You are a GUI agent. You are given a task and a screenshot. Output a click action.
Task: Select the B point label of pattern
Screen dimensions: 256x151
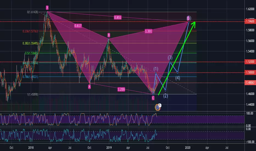coord(109,35)
